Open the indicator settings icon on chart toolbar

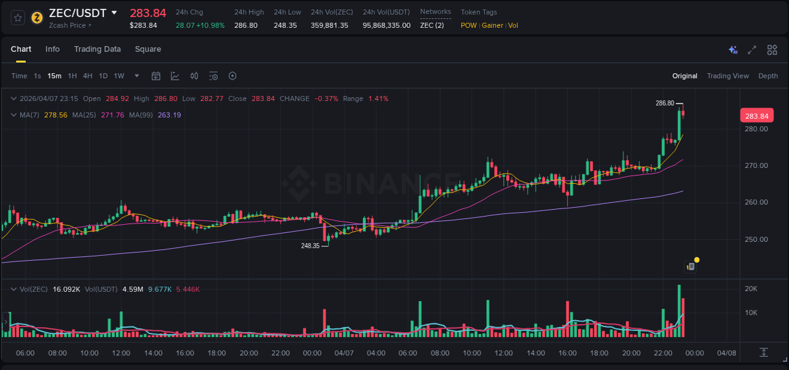coord(213,76)
